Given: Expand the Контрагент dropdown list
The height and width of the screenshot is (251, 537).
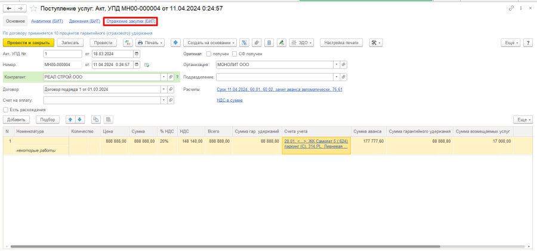Looking at the screenshot, I should click(163, 77).
